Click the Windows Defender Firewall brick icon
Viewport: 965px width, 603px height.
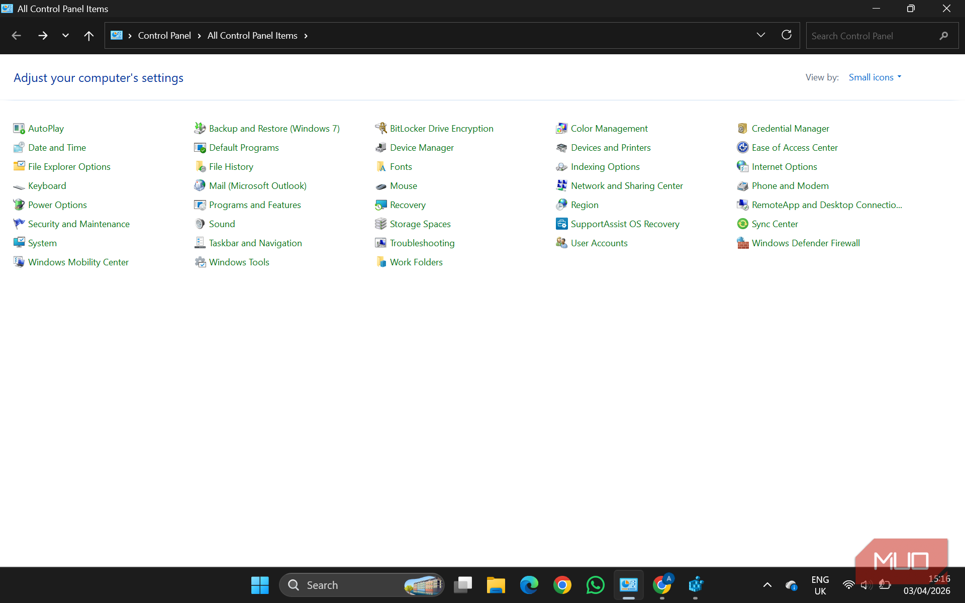743,243
